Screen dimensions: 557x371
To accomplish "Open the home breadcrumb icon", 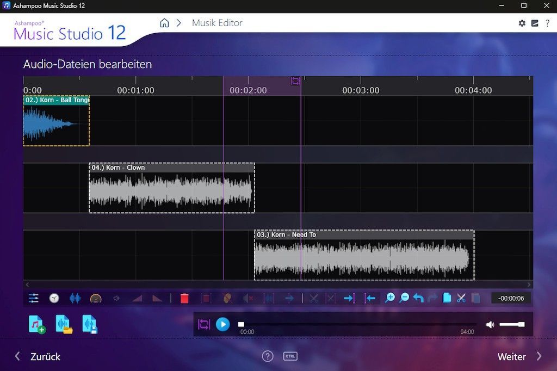I will coord(164,23).
